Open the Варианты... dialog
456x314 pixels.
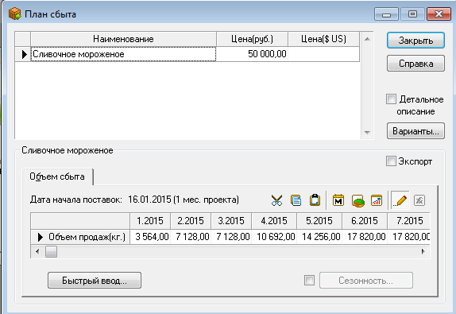pyautogui.click(x=415, y=131)
